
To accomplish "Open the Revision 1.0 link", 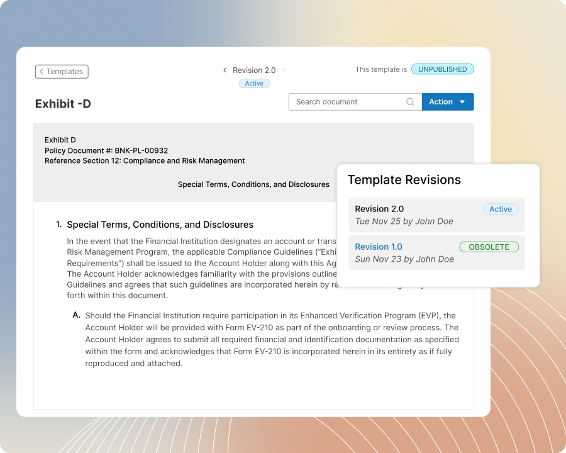I will click(x=379, y=247).
